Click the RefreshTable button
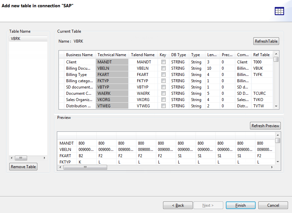 [x=266, y=41]
